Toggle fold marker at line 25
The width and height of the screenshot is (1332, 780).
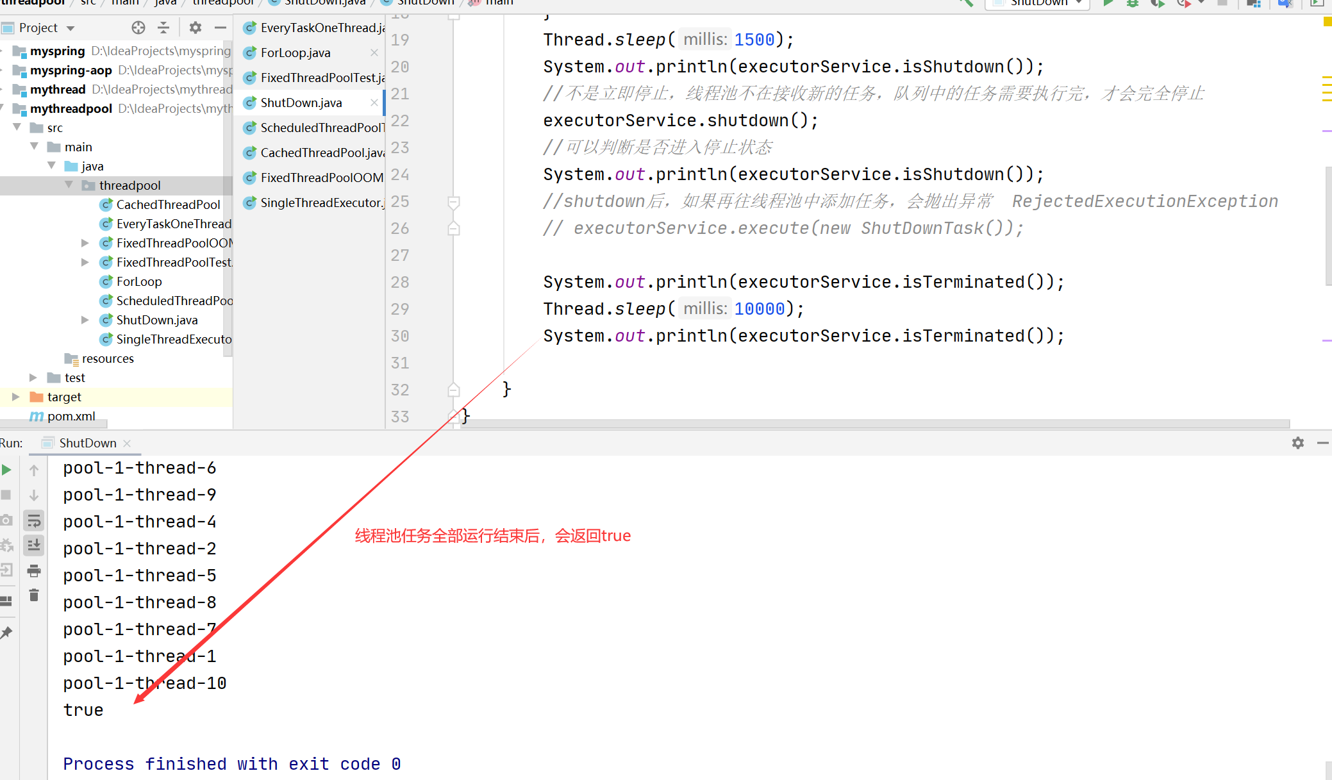453,203
